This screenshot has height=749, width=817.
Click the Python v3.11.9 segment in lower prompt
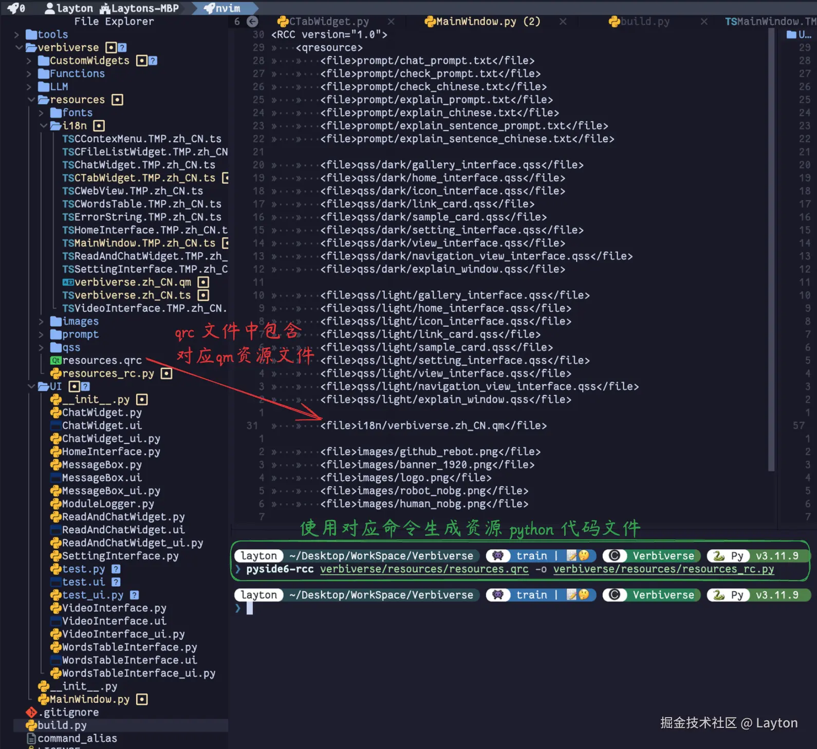point(758,595)
